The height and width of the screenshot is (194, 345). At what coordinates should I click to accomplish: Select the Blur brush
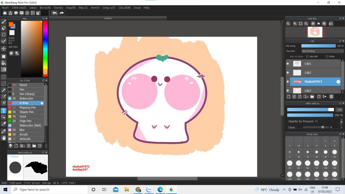(26, 130)
